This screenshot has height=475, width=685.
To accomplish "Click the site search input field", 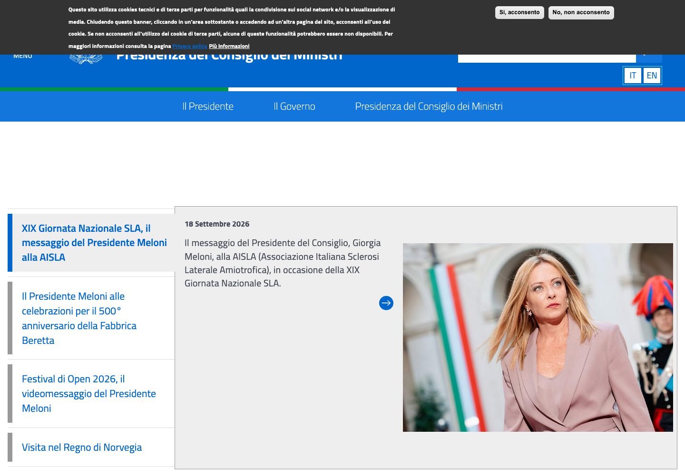I will [547, 58].
